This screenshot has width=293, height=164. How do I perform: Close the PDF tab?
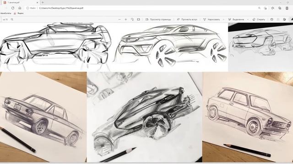pos(38,3)
